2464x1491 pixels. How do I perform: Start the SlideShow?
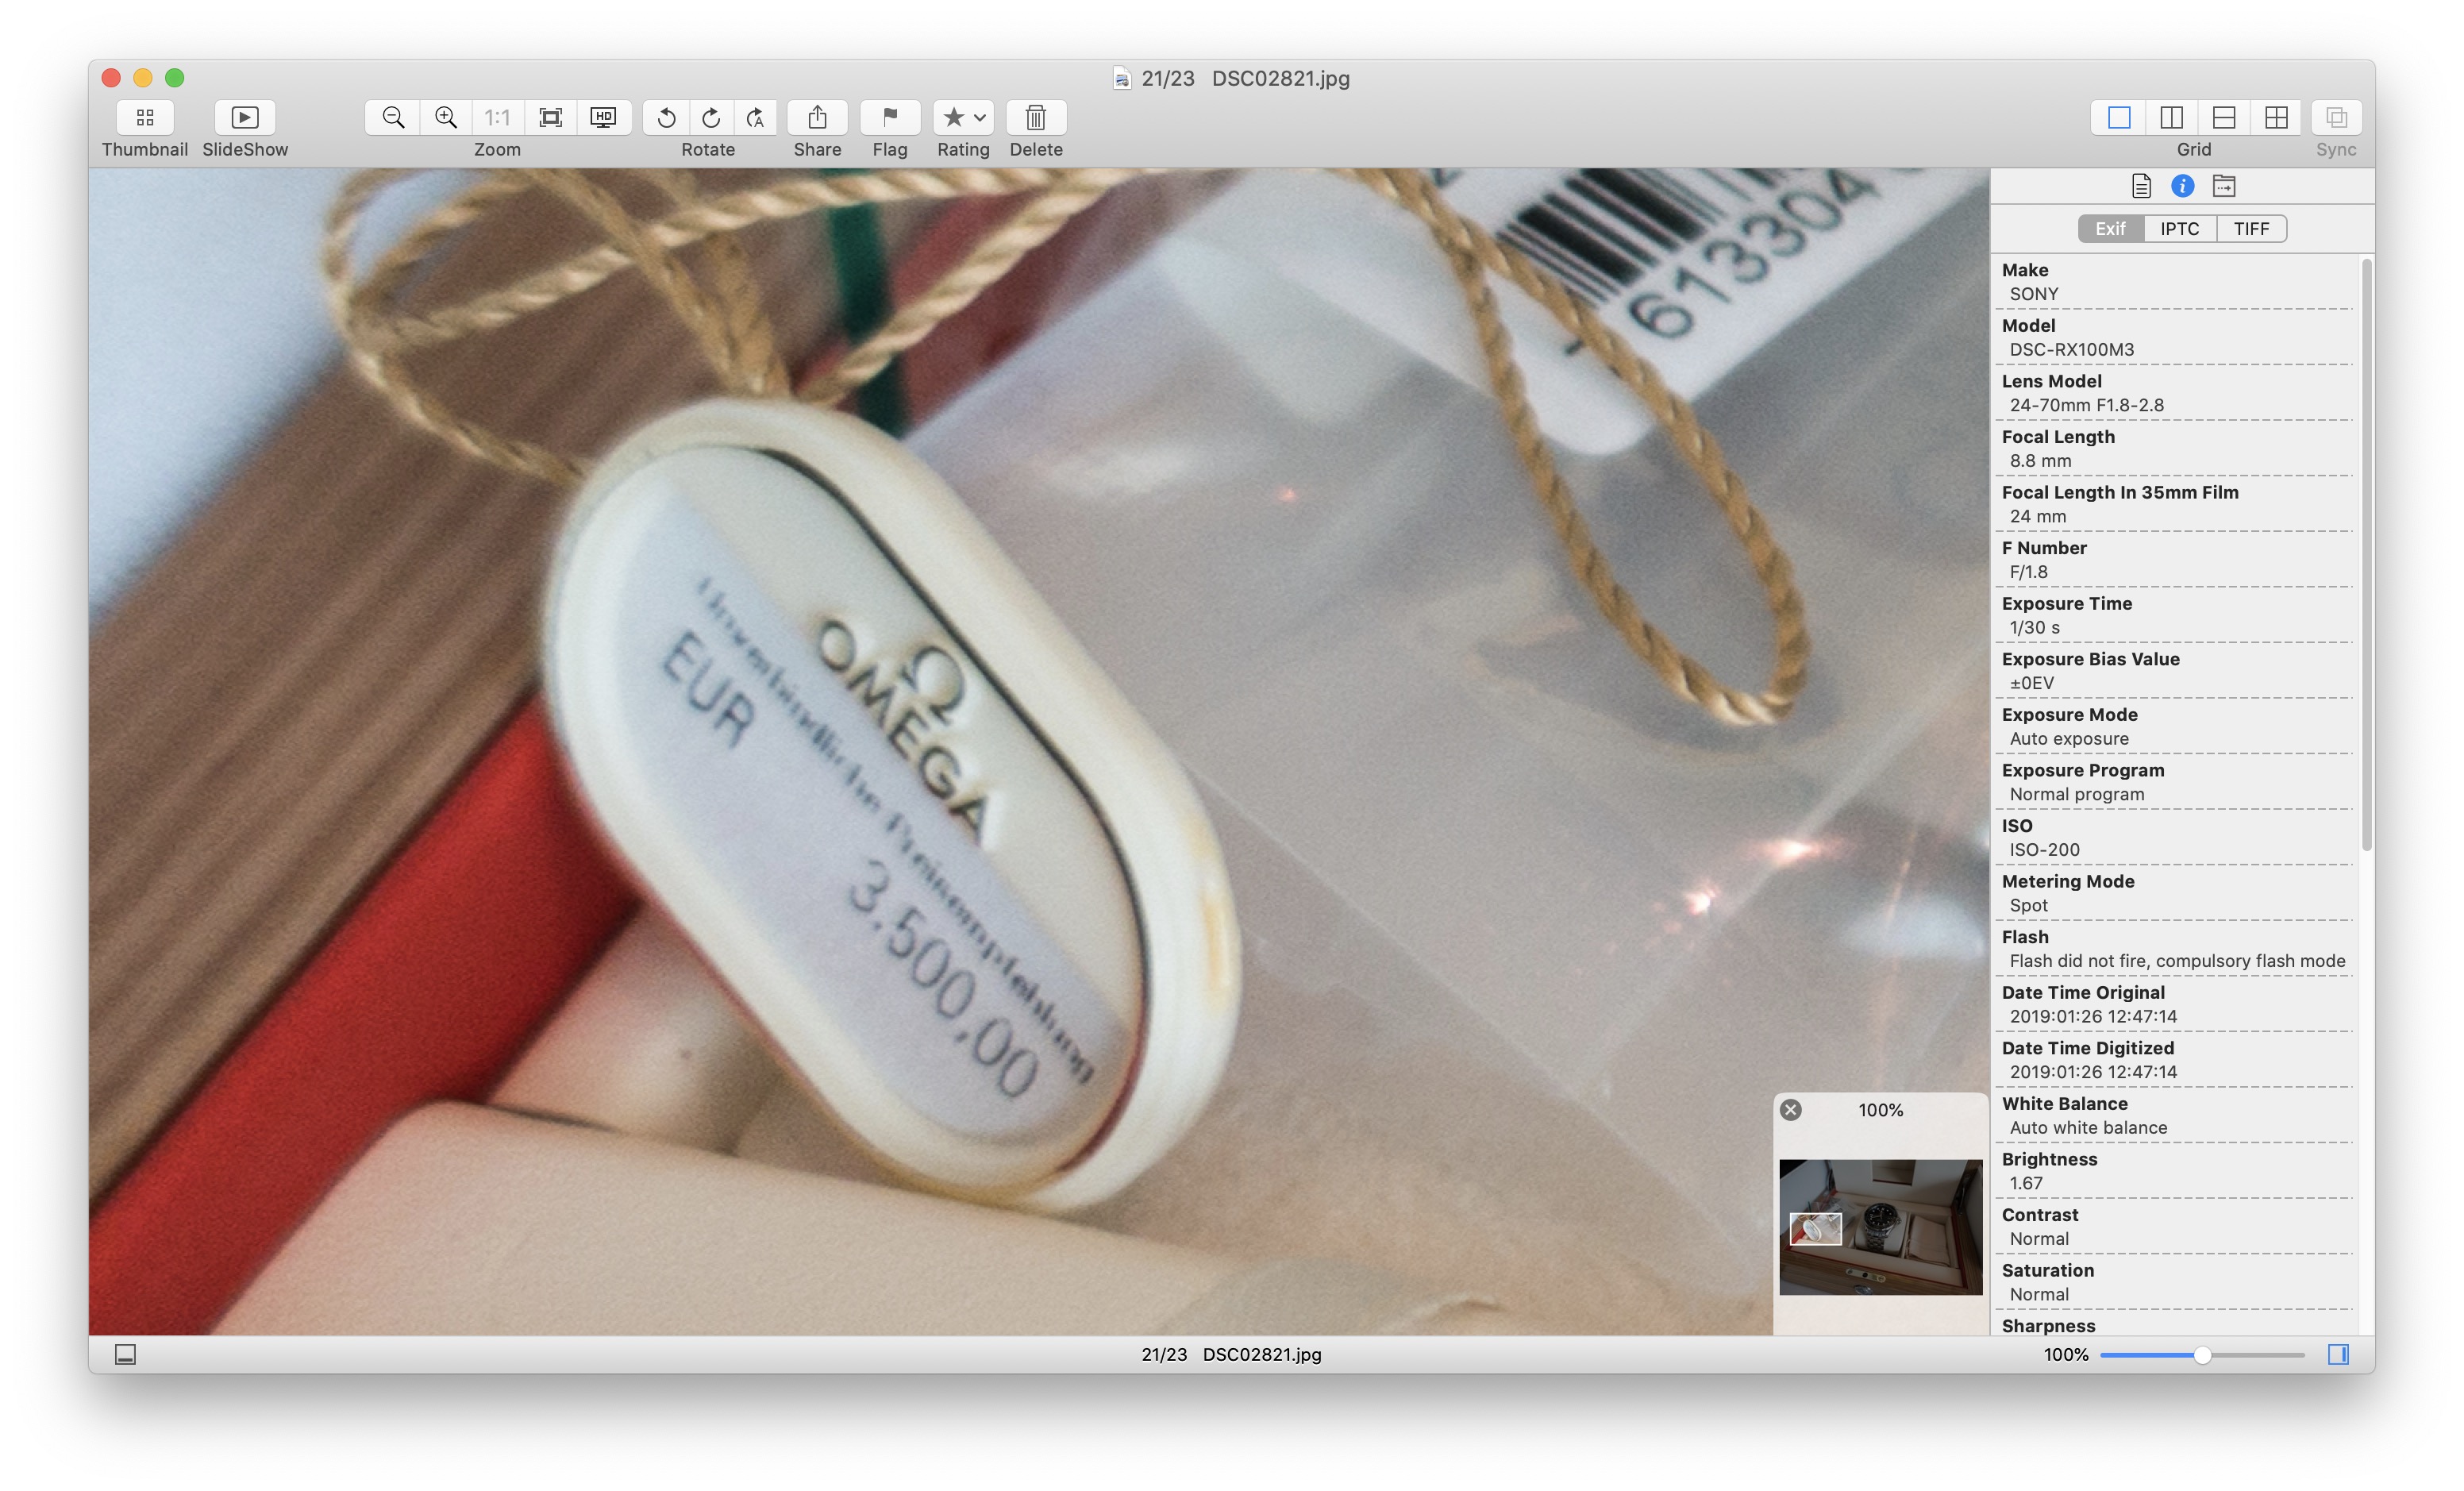click(245, 118)
